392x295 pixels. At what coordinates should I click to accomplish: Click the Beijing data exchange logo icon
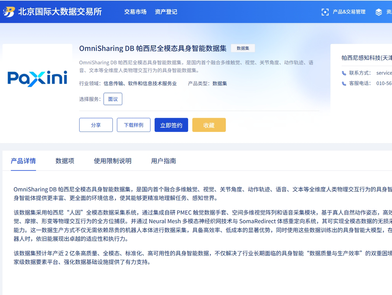(x=9, y=12)
